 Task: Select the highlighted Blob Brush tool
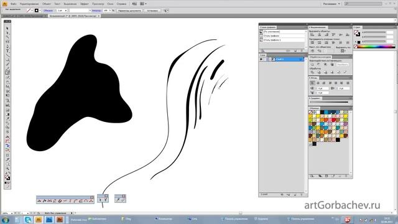[x=7, y=73]
